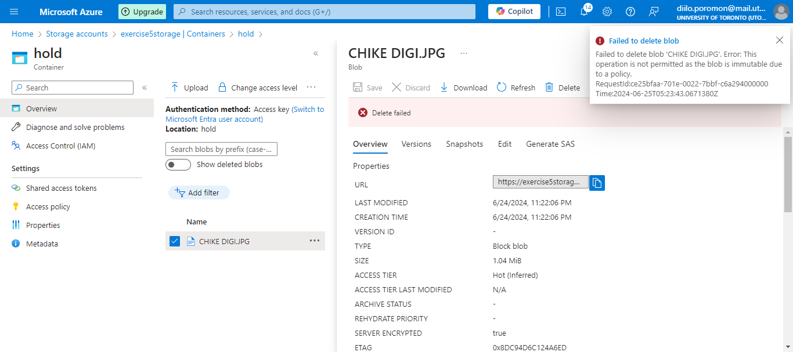793x352 pixels.
Task: Open the Help question mark icon
Action: [630, 12]
